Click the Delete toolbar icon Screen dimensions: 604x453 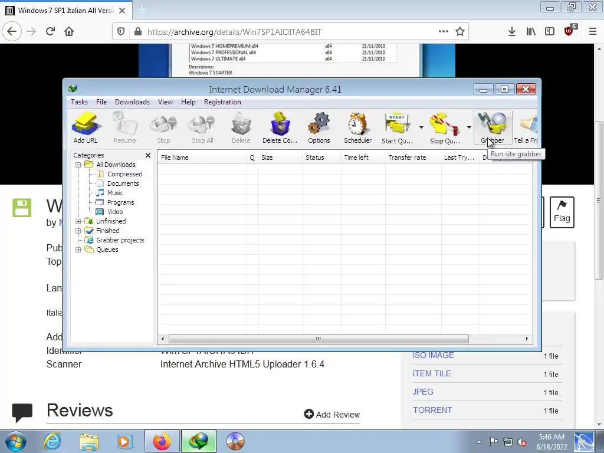pyautogui.click(x=241, y=127)
